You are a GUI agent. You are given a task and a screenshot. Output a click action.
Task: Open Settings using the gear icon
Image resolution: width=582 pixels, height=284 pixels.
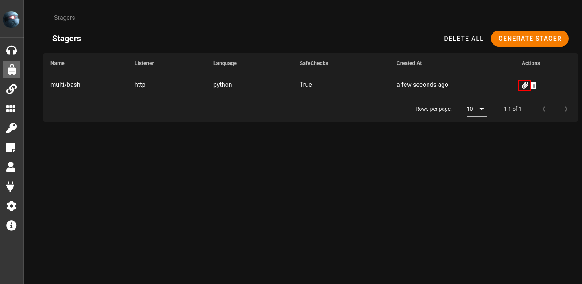pos(12,206)
